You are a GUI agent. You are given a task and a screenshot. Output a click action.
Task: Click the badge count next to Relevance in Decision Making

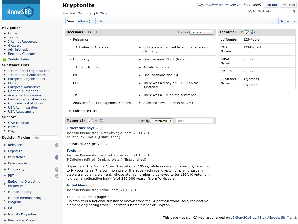click(x=57, y=145)
